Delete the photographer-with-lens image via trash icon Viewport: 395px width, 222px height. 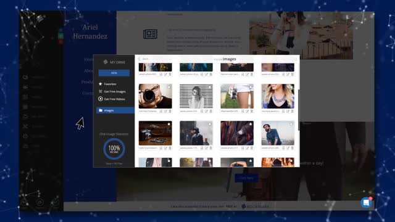pos(170,111)
